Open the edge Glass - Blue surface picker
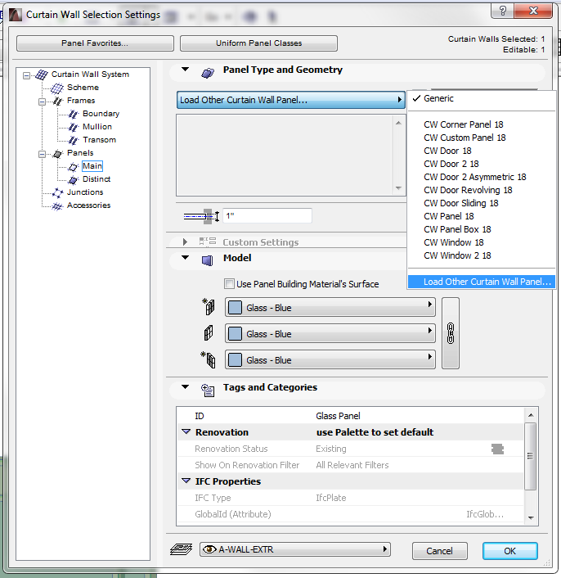Image resolution: width=561 pixels, height=578 pixels. [x=330, y=333]
